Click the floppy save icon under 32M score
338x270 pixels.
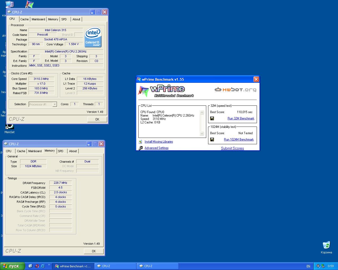[212, 118]
